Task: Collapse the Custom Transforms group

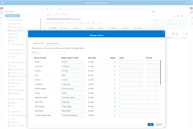Action: point(6,50)
